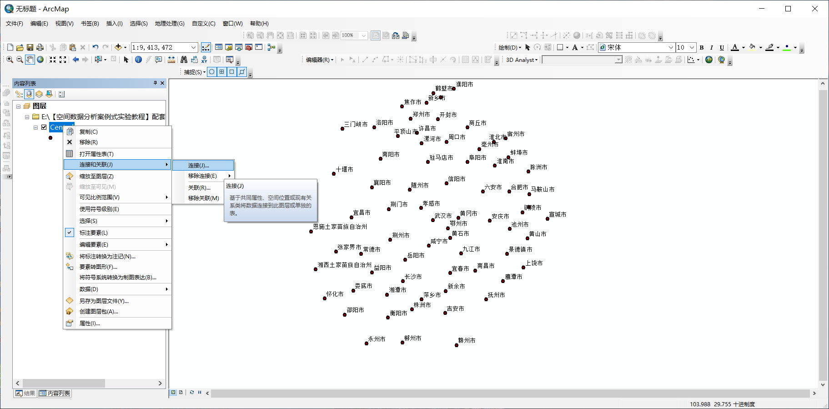Screen dimensions: 829x409
Task: Open the Editor (编辑器) dropdown menu
Action: point(319,60)
